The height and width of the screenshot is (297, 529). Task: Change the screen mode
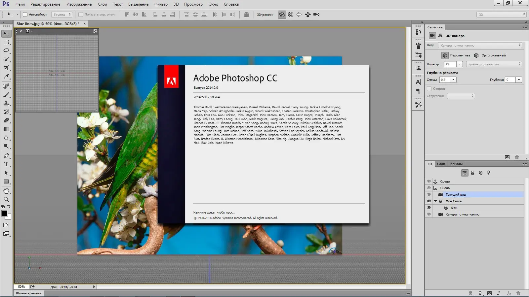pos(6,234)
